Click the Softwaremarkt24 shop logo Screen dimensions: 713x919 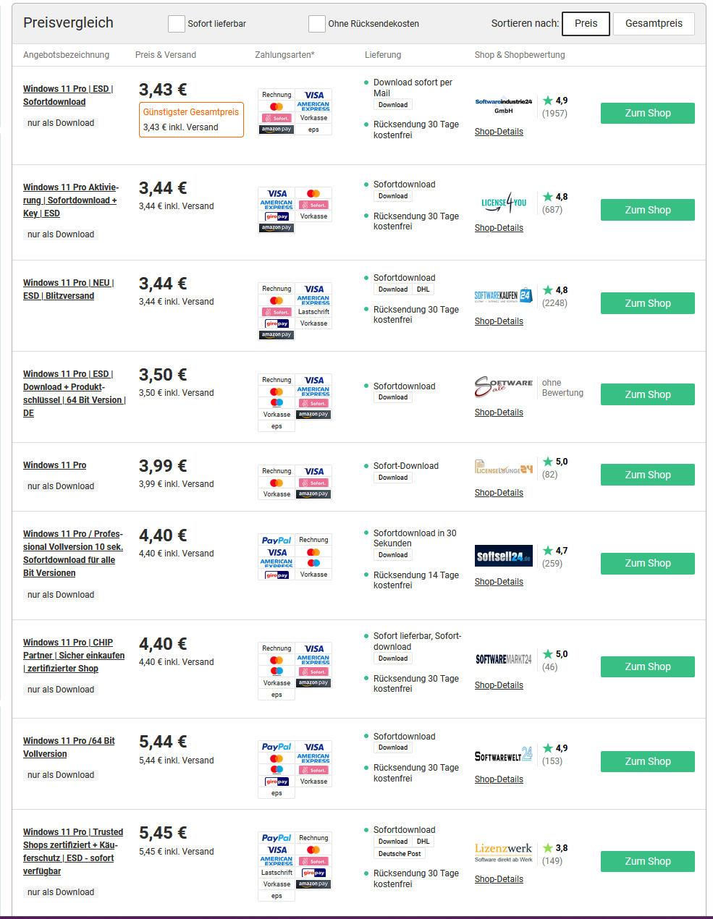pyautogui.click(x=504, y=659)
